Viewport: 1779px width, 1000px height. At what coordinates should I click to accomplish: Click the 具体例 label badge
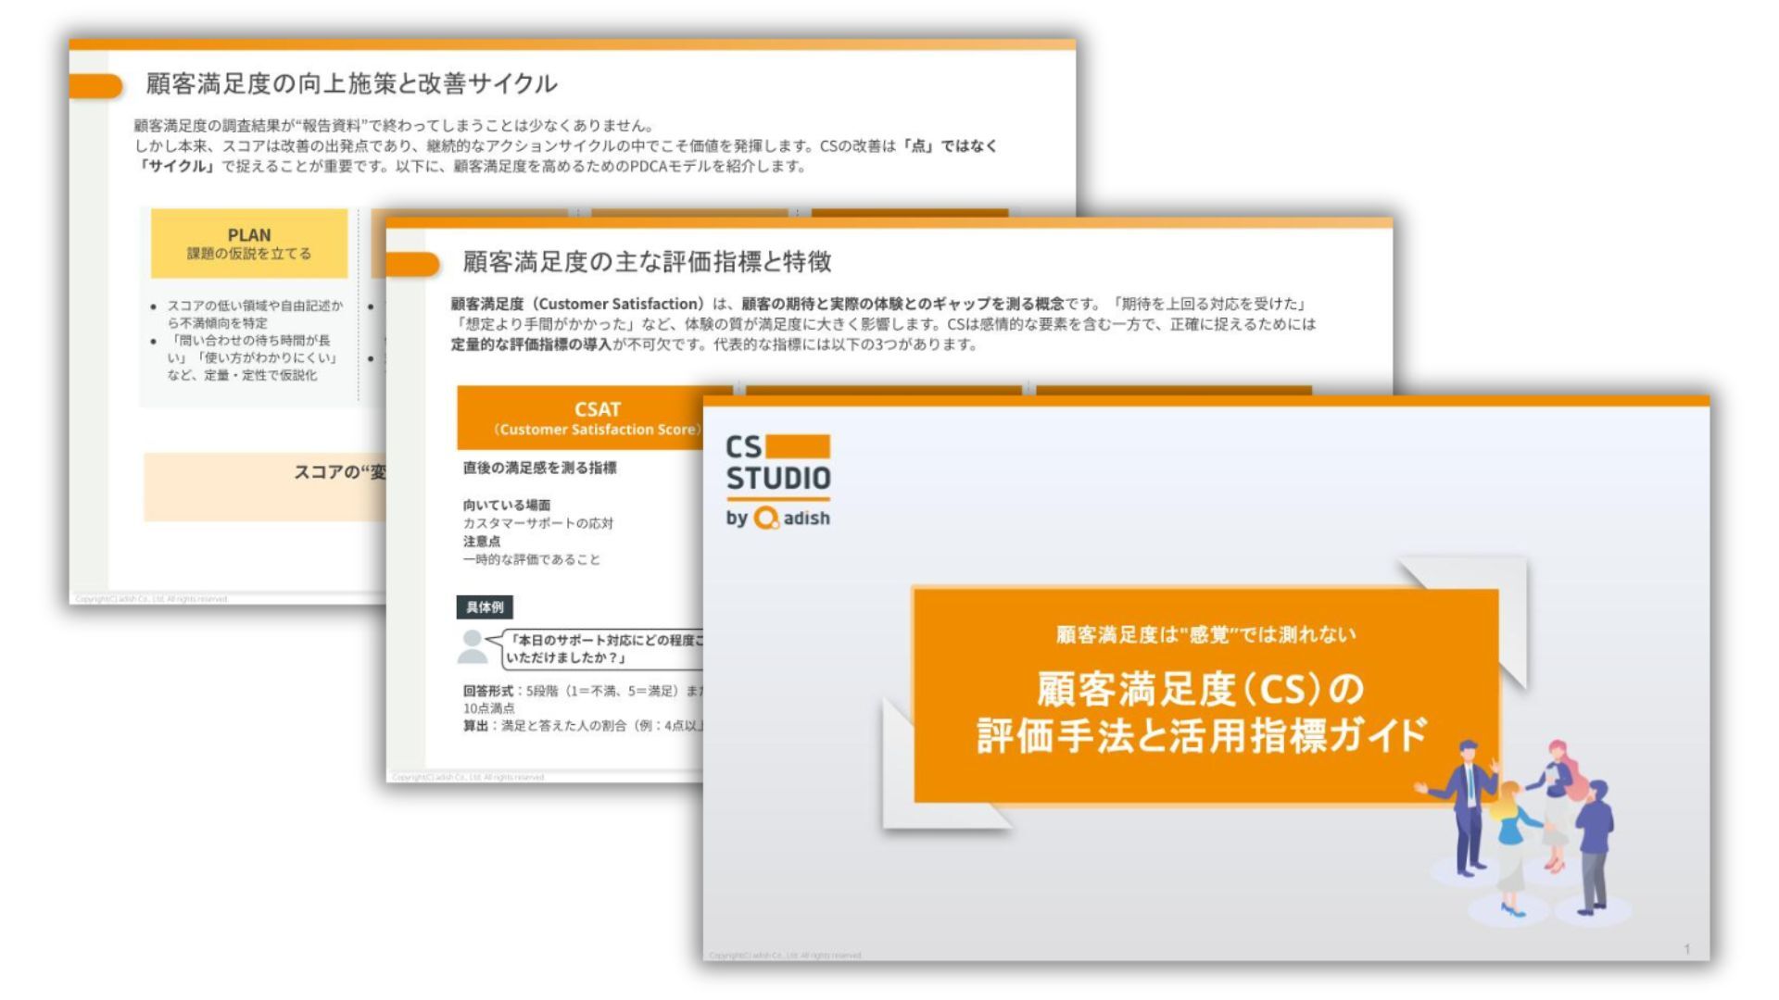point(485,607)
